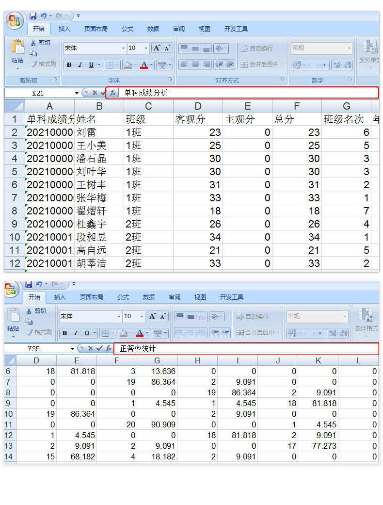This screenshot has width=383, height=505.
Task: Click the red font color A button in top ribbon
Action: coord(144,65)
